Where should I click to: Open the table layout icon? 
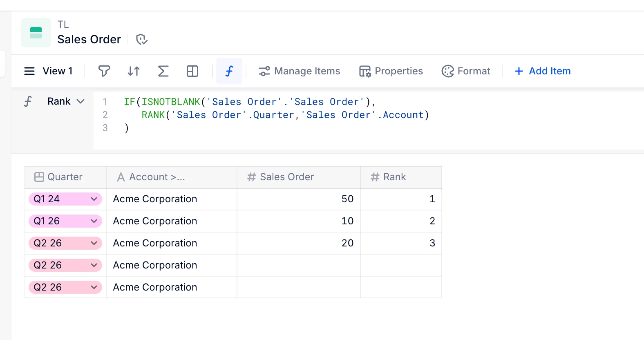click(x=192, y=71)
